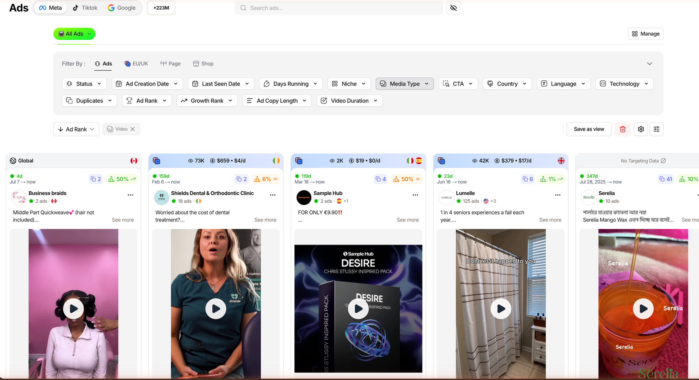Screen dimensions: 699x380
Task: Toggle the hide-ads eye-slash icon
Action: [453, 8]
